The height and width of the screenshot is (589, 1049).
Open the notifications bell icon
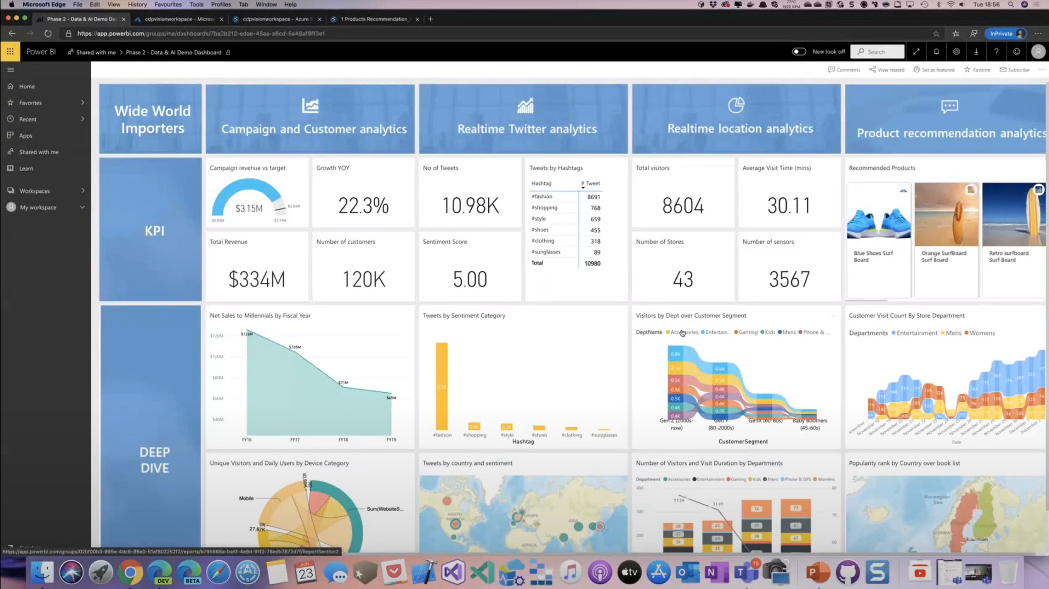[x=936, y=52]
